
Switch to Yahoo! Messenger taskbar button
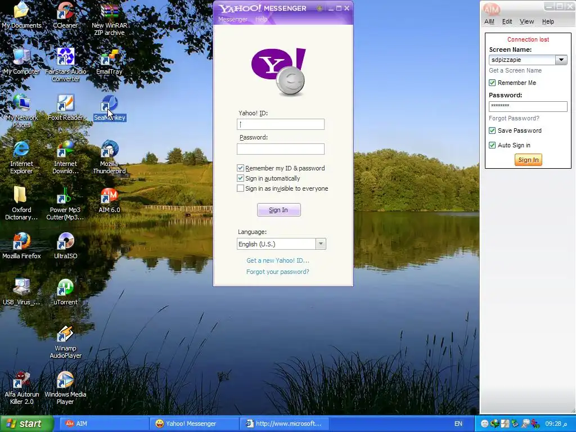pyautogui.click(x=194, y=424)
